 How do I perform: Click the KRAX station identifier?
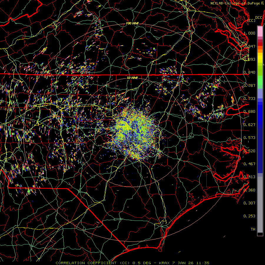pyautogui.click(x=164, y=263)
